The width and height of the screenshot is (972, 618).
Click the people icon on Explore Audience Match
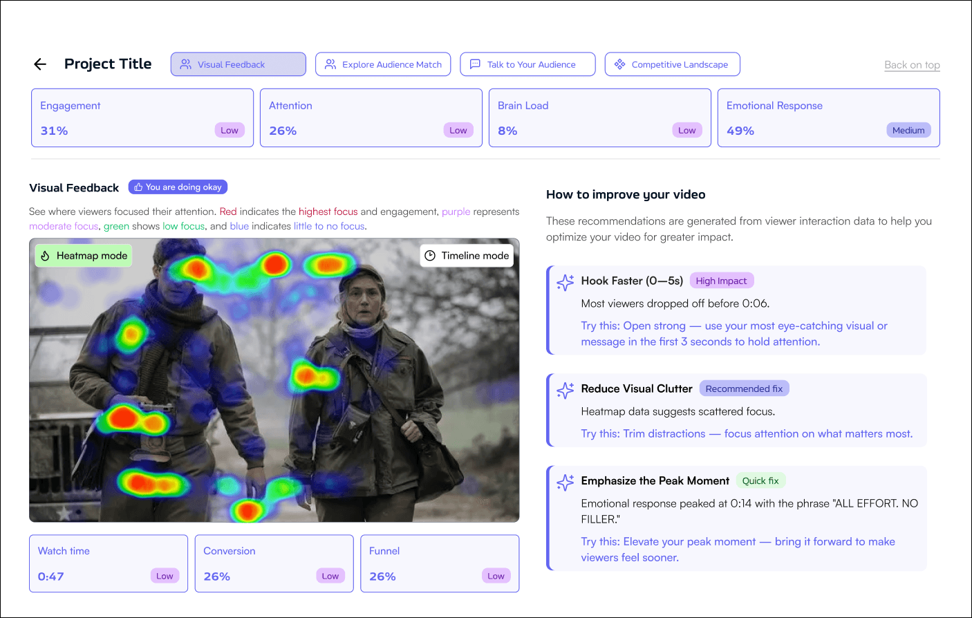330,64
